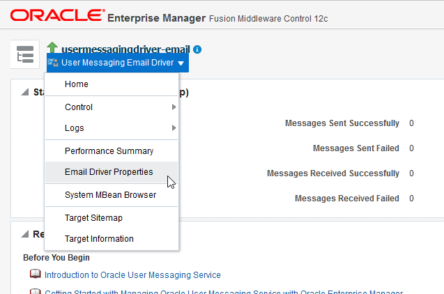Image resolution: width=444 pixels, height=294 pixels.
Task: Click the blue info icon beside usermessagingdriver-email
Action: coord(197,49)
